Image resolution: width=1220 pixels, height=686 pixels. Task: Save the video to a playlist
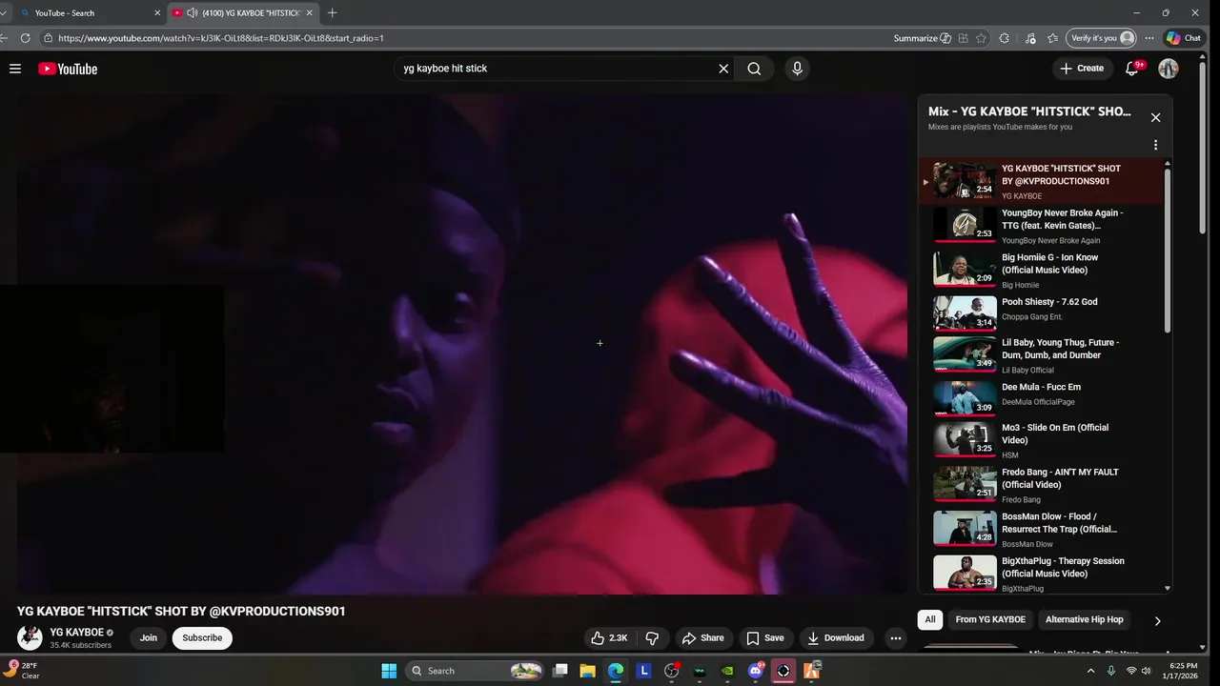click(765, 638)
